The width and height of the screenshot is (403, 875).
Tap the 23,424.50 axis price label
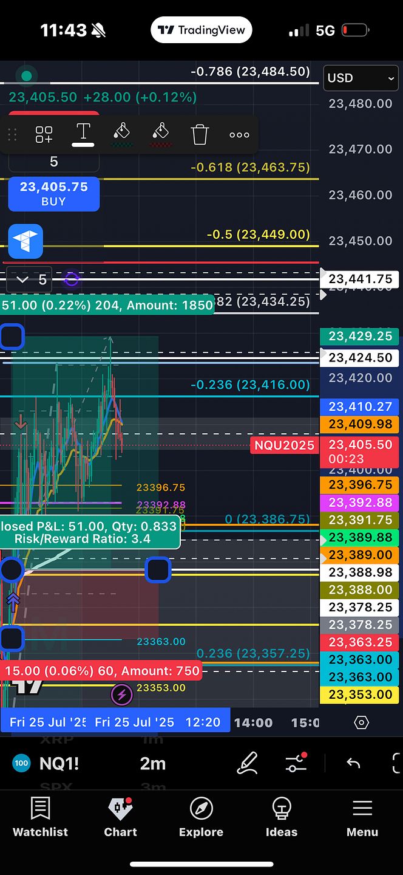coord(361,358)
